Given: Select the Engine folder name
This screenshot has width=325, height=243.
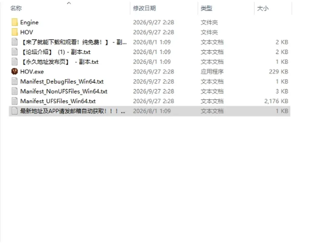Looking at the screenshot, I should click(29, 22).
